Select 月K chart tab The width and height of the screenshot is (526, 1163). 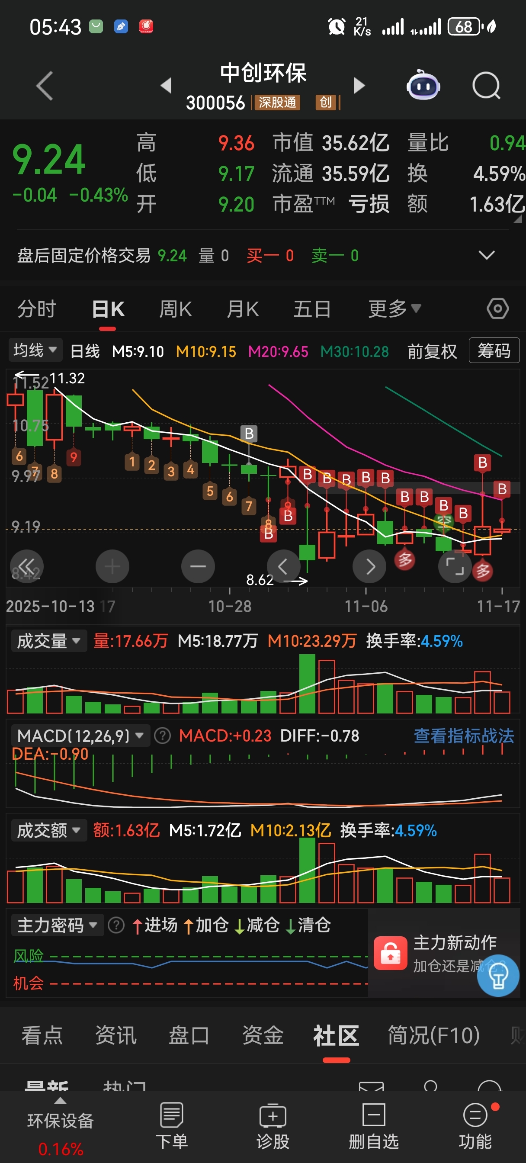pyautogui.click(x=243, y=309)
